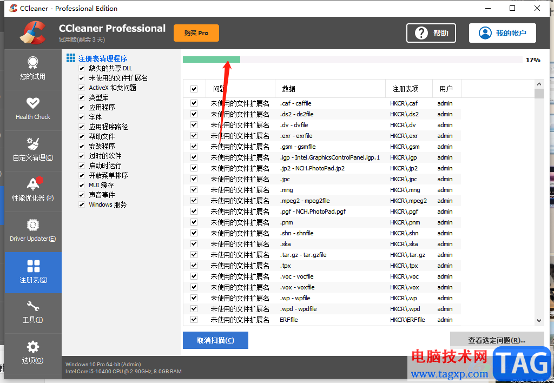Toggle Windows 服务 checkbox
This screenshot has width=554, height=383.
(82, 204)
